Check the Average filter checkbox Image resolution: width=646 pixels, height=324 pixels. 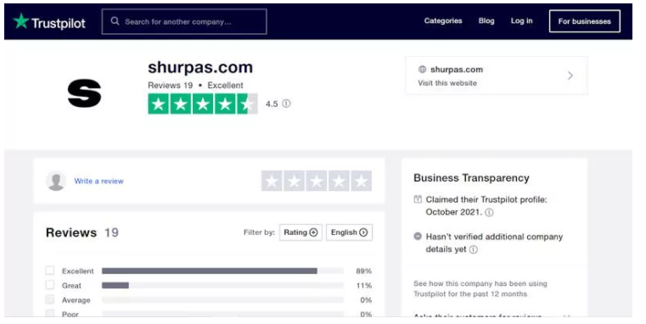50,299
